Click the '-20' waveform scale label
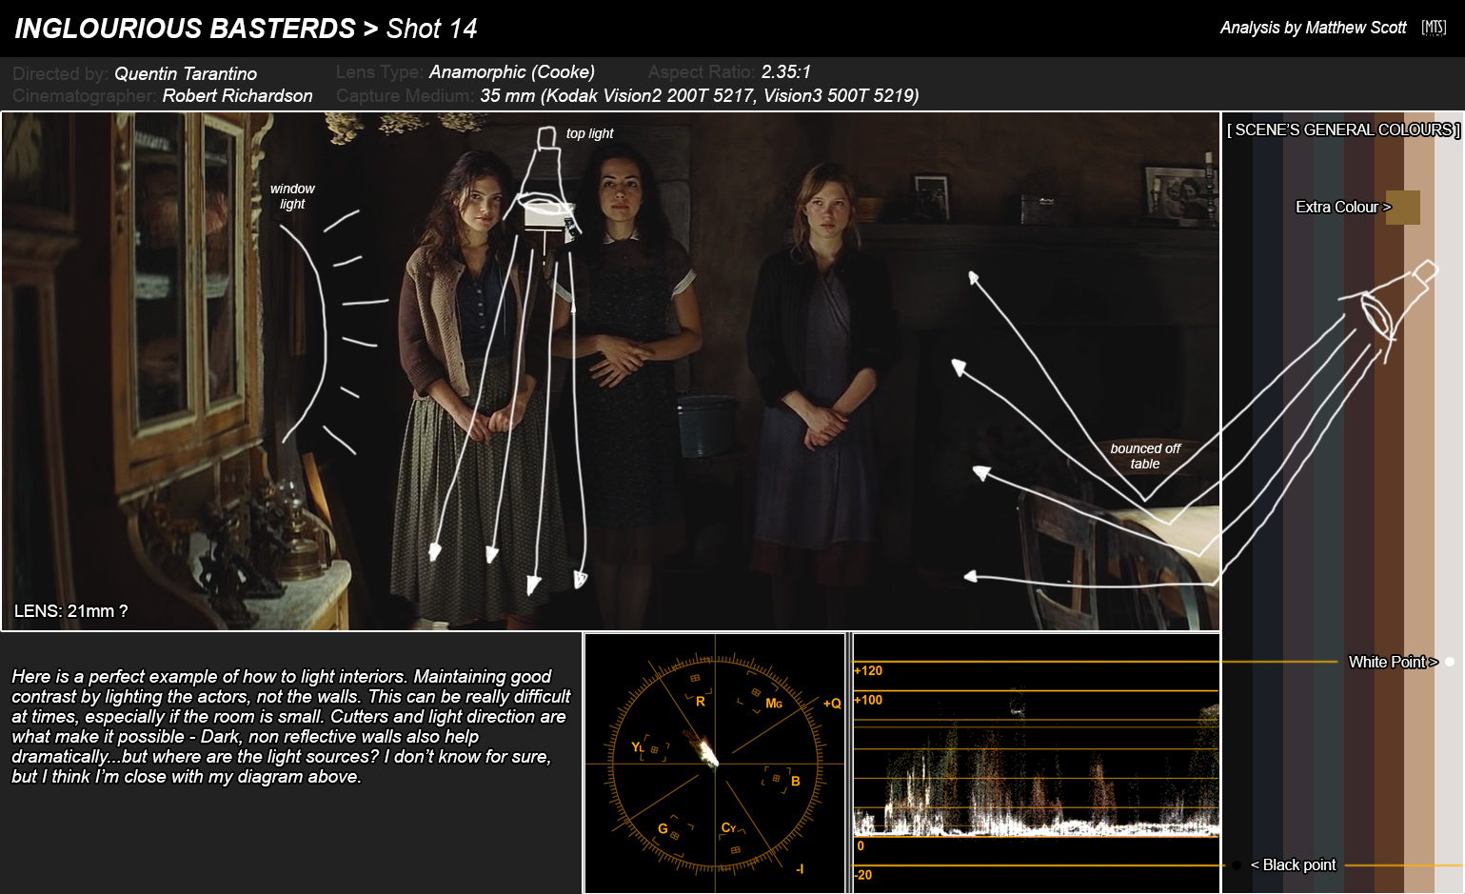1465x894 pixels. [862, 874]
